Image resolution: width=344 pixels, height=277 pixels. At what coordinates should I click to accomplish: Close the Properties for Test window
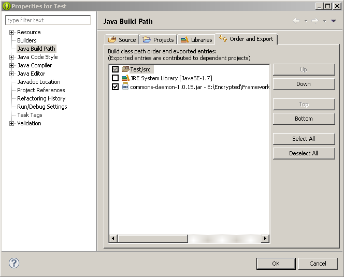point(337,6)
